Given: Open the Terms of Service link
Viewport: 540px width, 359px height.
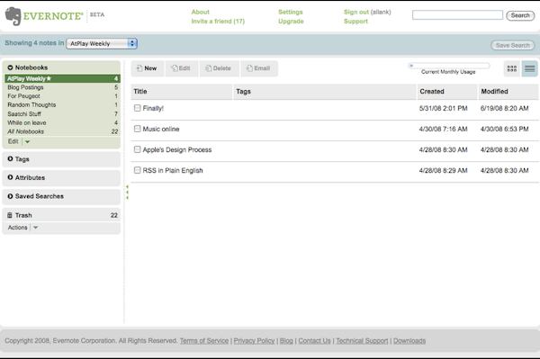Looking at the screenshot, I should click(x=204, y=341).
